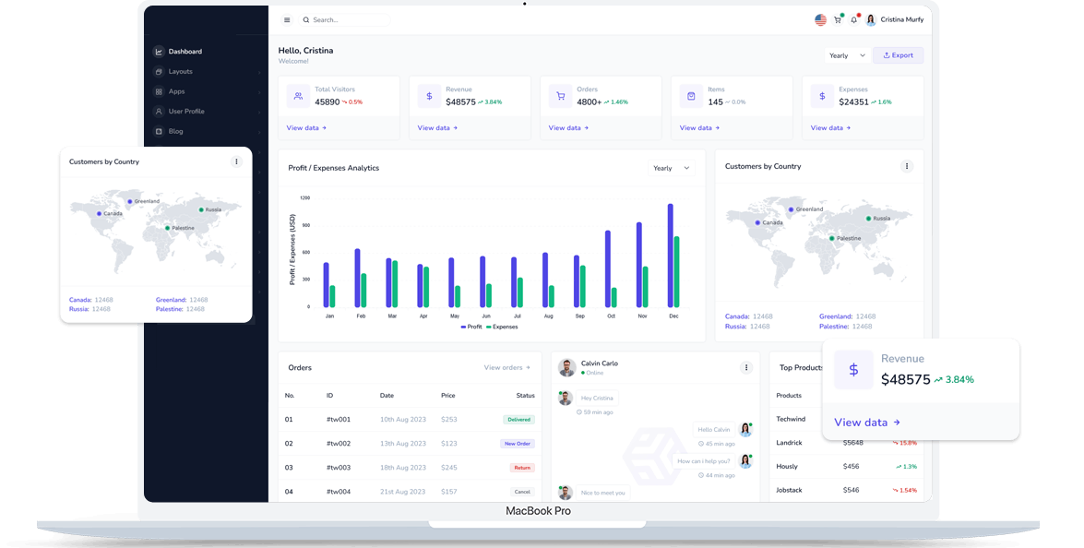Expand the Apps sidebar menu

click(x=176, y=91)
